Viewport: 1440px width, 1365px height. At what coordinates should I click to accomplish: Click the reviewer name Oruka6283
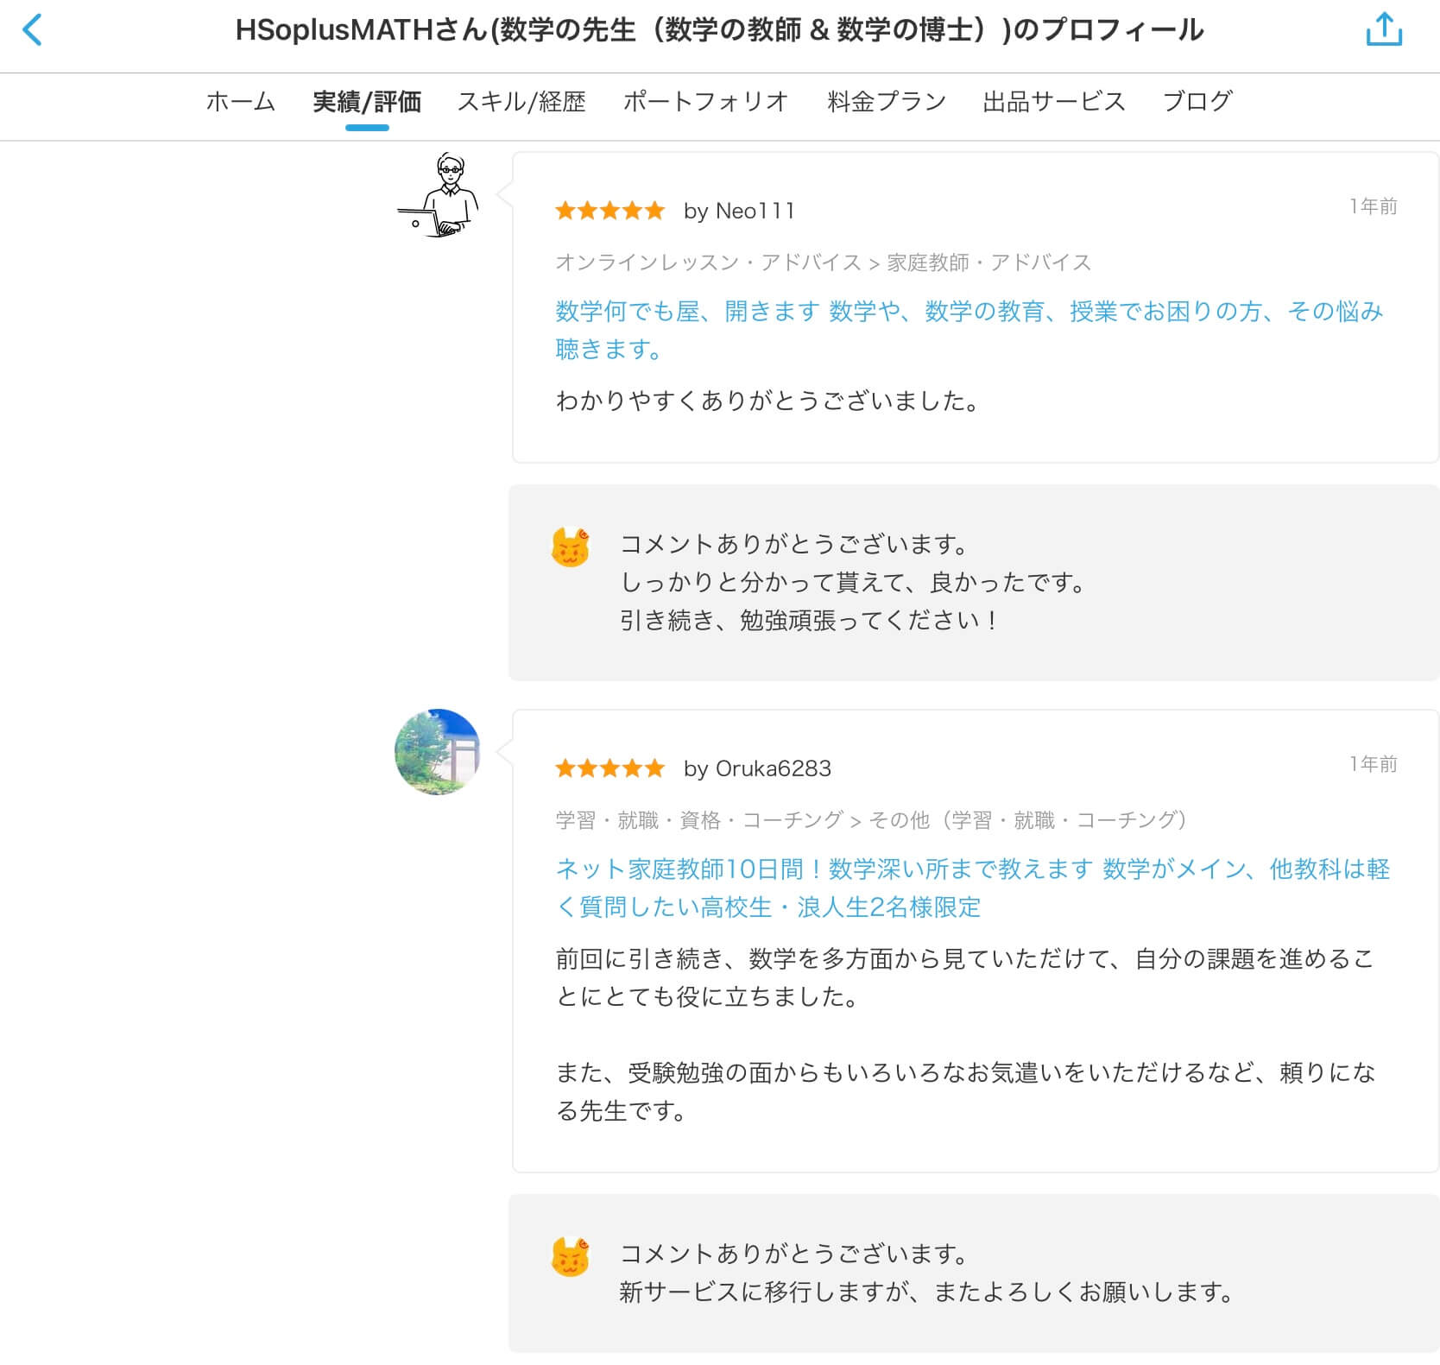[773, 768]
